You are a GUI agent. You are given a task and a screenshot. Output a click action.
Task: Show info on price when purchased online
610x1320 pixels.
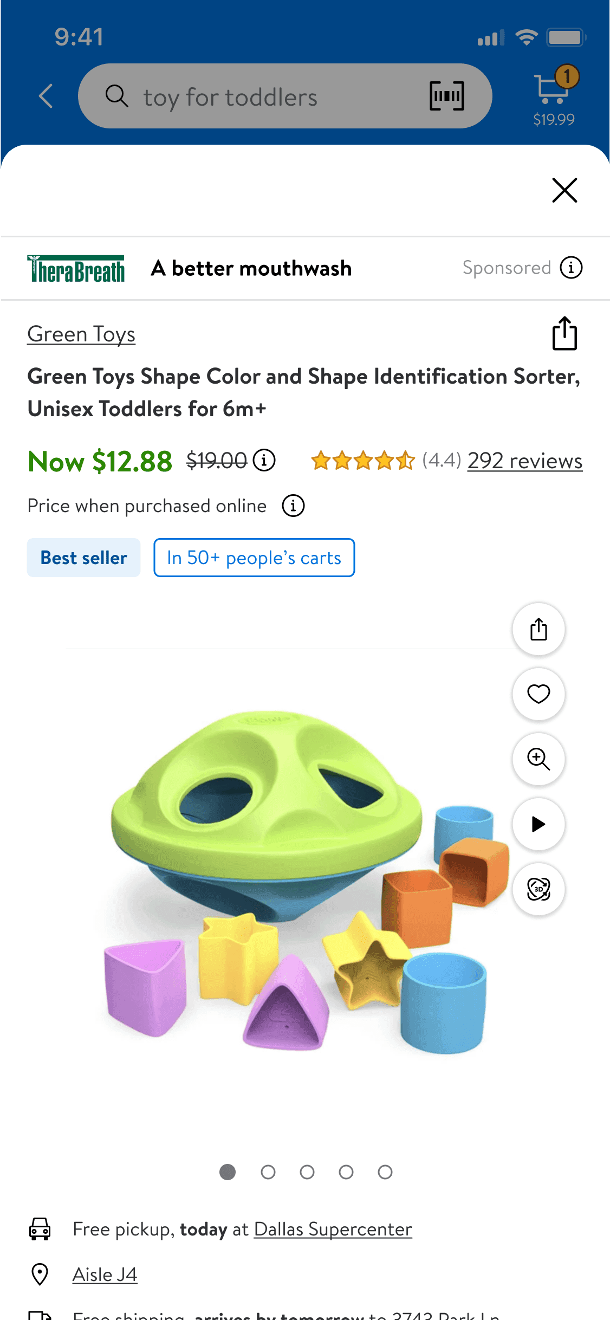coord(293,506)
